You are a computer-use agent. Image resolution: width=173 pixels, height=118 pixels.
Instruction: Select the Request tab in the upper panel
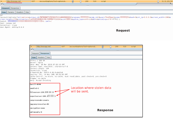[x=6, y=8]
